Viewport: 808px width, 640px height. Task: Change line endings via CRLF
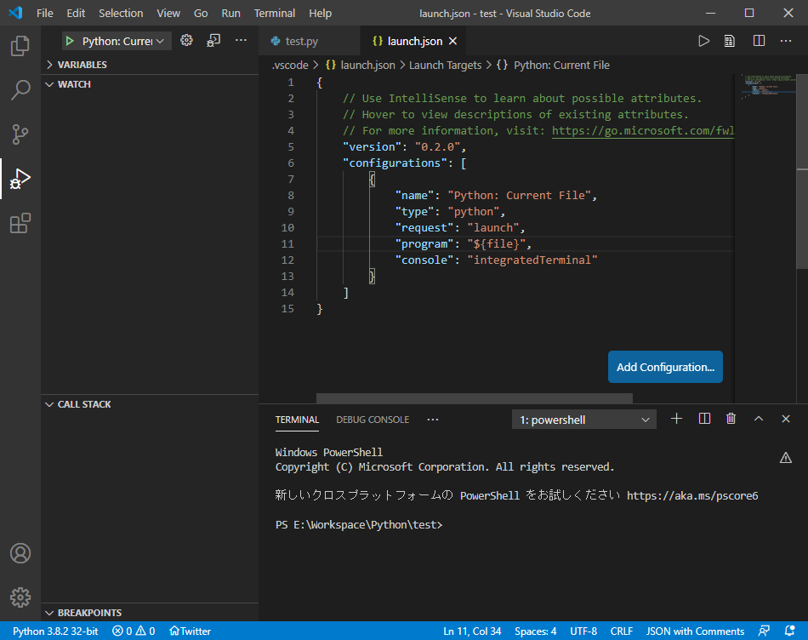pos(622,631)
